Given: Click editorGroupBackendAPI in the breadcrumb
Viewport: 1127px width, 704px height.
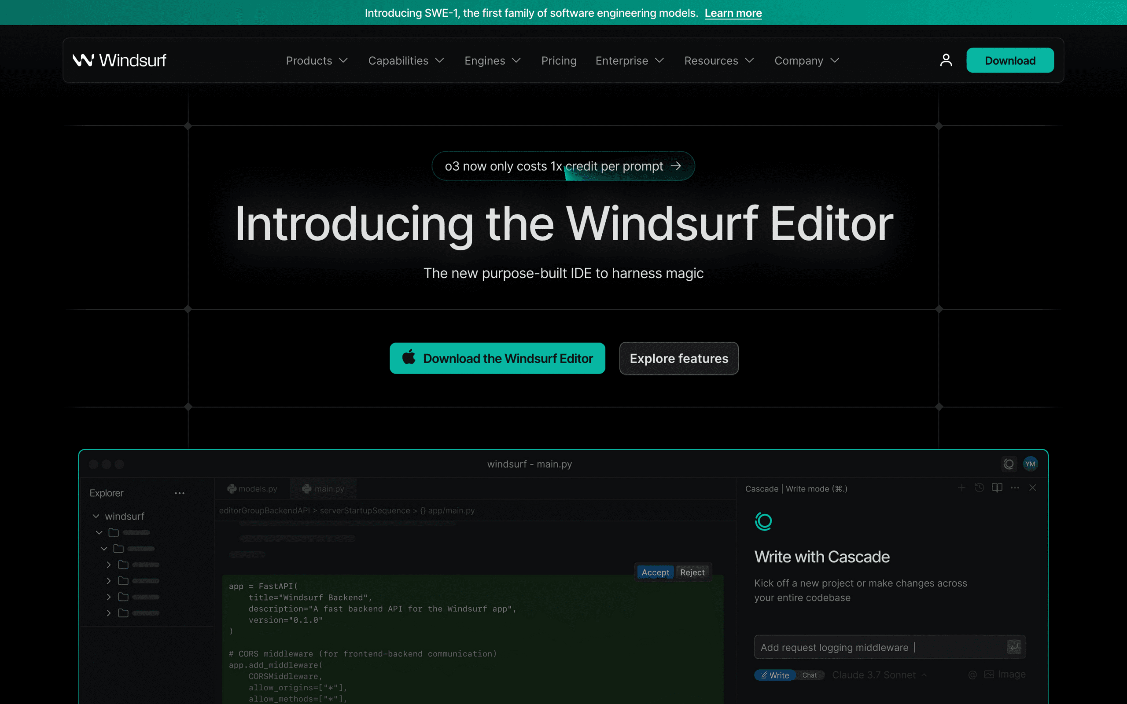Looking at the screenshot, I should tap(264, 510).
